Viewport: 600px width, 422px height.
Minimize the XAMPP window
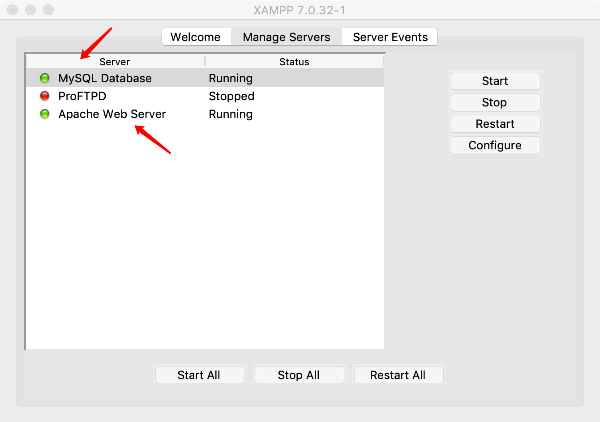[x=30, y=10]
